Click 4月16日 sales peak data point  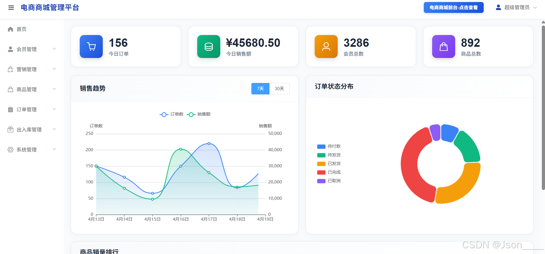(x=181, y=149)
